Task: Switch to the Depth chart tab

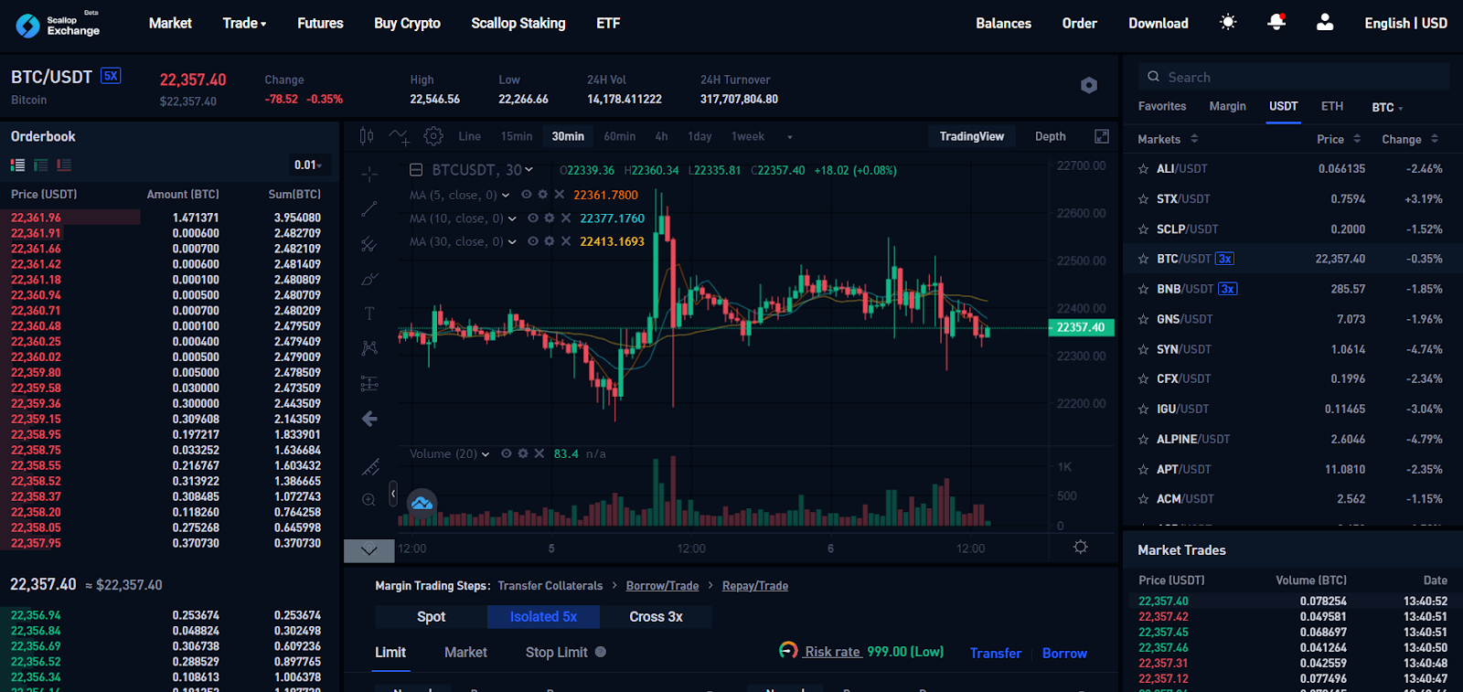Action: tap(1051, 136)
